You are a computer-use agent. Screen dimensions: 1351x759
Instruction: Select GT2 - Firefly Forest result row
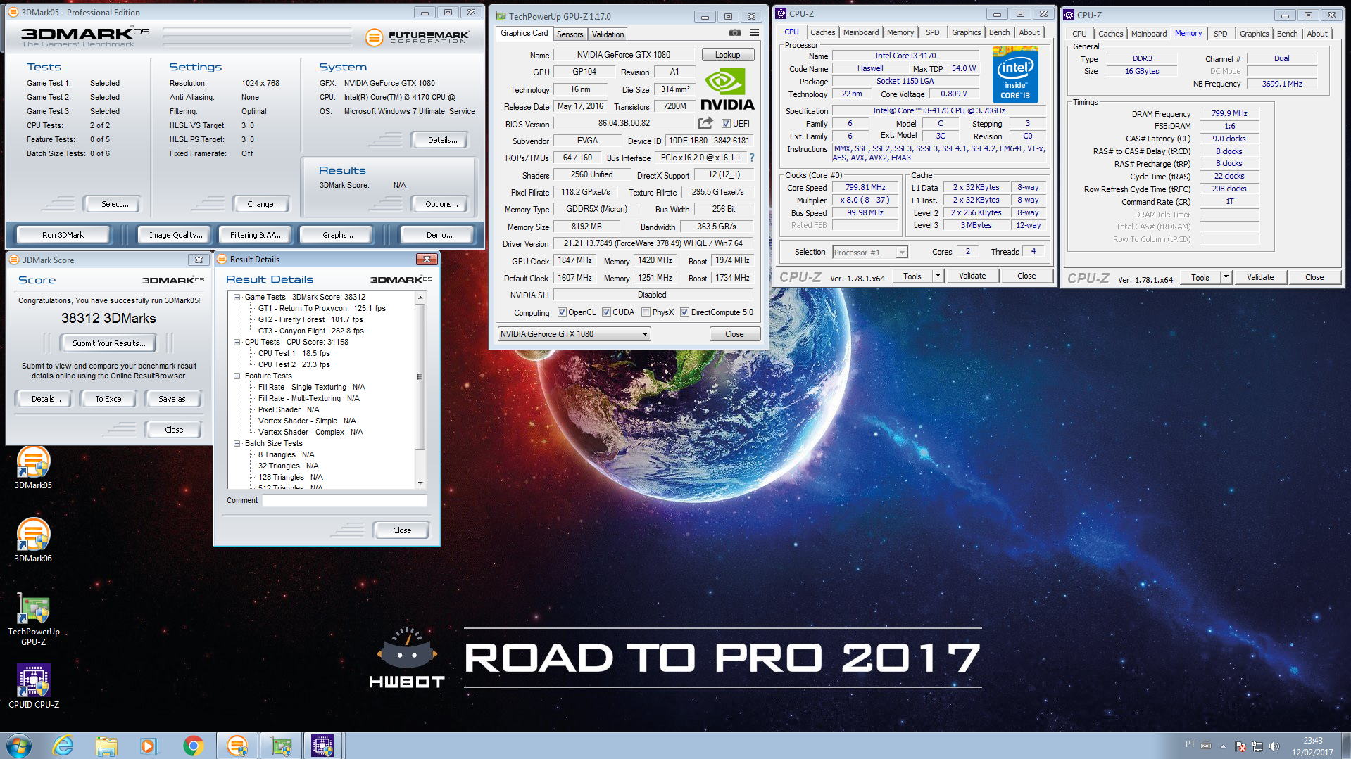tap(310, 319)
